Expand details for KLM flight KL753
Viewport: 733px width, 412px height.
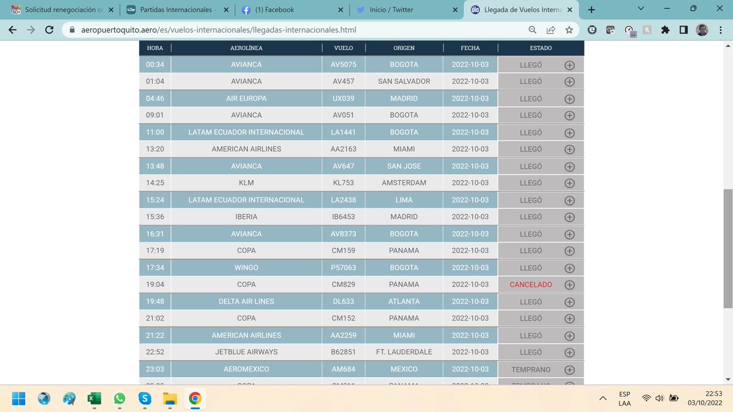click(x=569, y=184)
